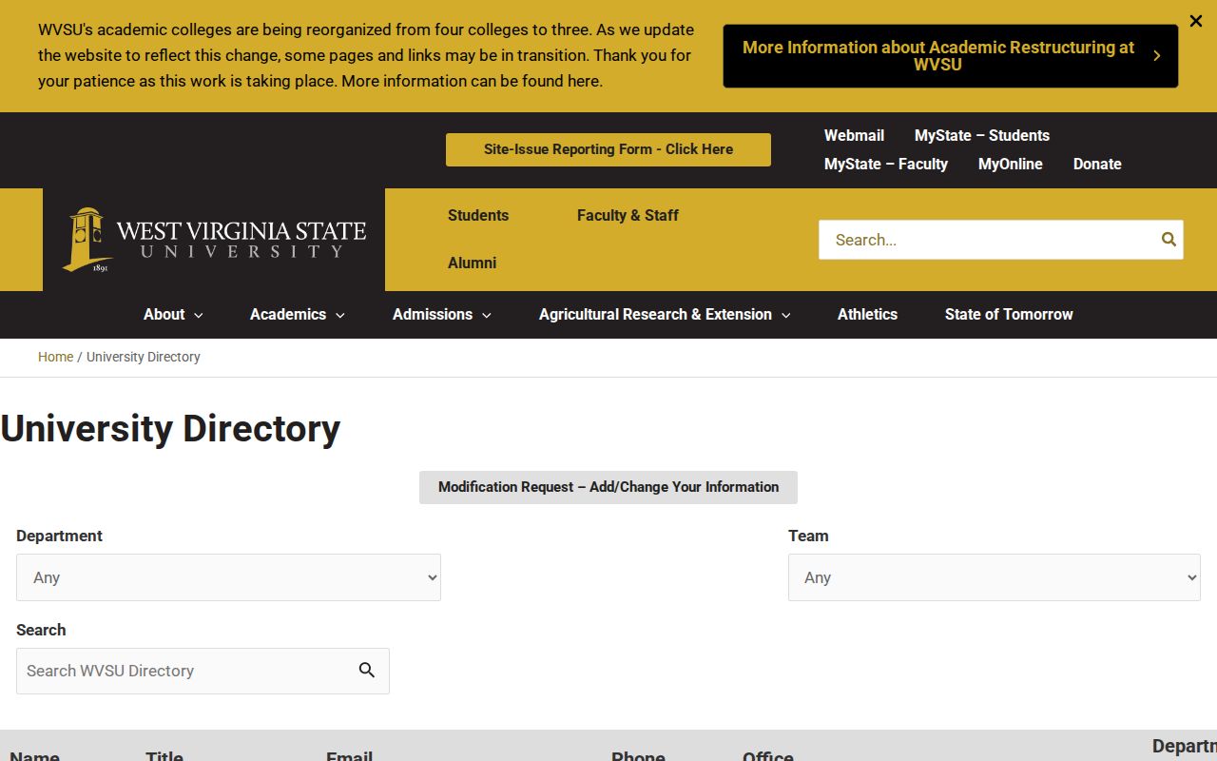
Task: Sort by the Name column header
Action: pos(34,754)
